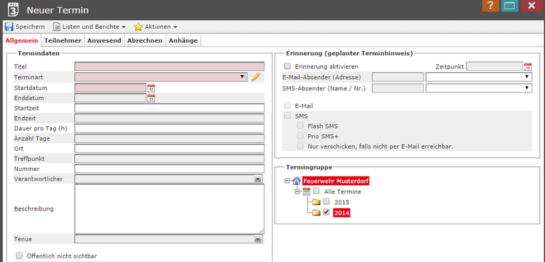The image size is (545, 262).
Task: Switch to the Teilnehmer tab
Action: (62, 40)
